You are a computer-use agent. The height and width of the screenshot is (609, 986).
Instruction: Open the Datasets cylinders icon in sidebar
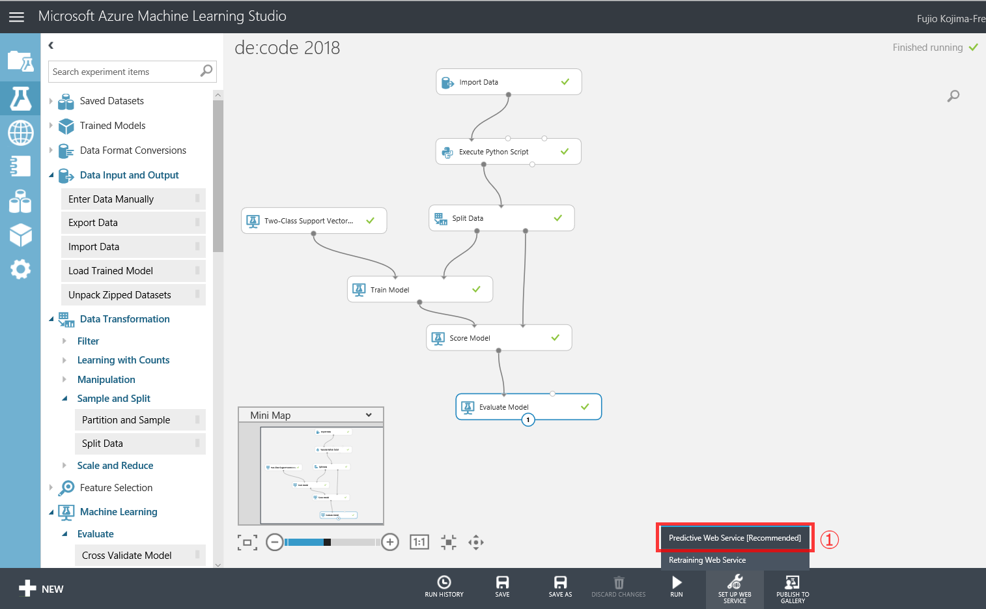[20, 201]
